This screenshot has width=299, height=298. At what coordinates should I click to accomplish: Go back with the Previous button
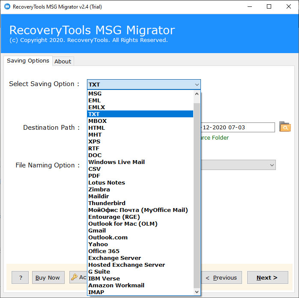(221, 277)
